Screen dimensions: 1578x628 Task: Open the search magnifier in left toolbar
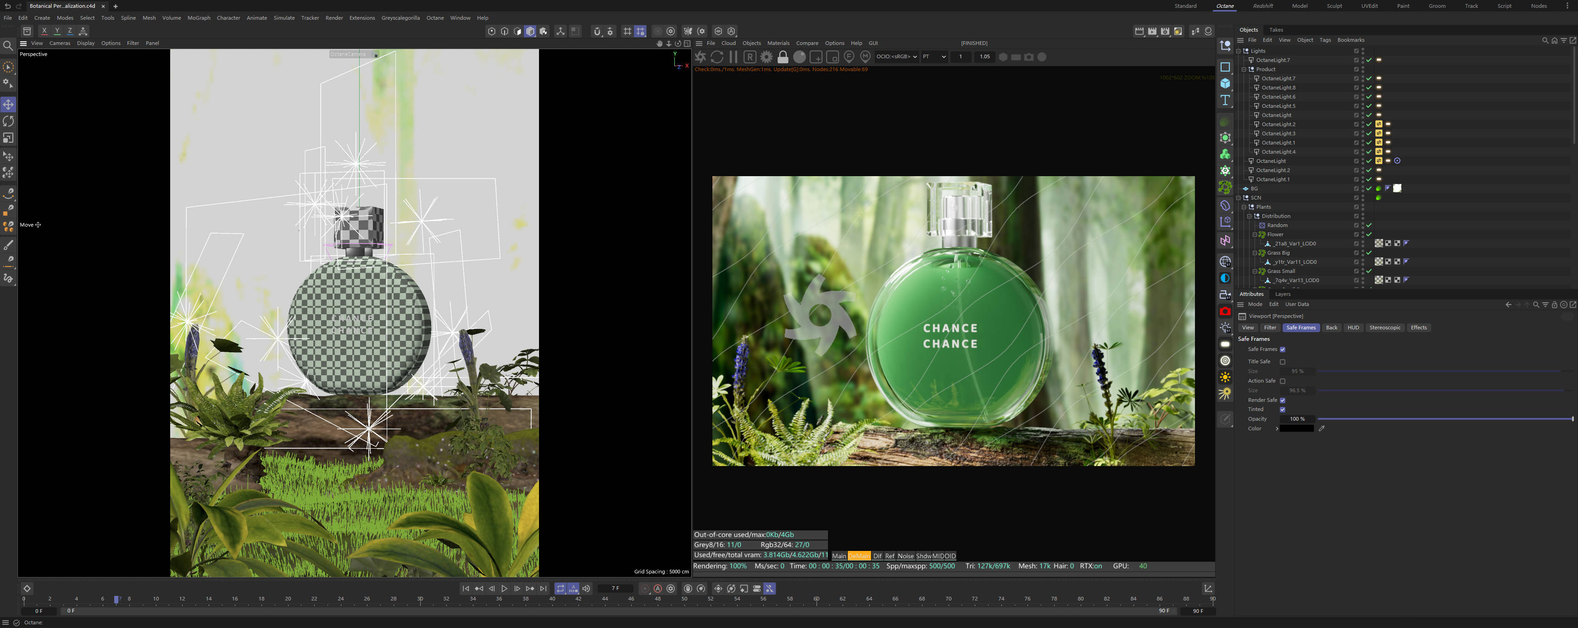(x=9, y=45)
